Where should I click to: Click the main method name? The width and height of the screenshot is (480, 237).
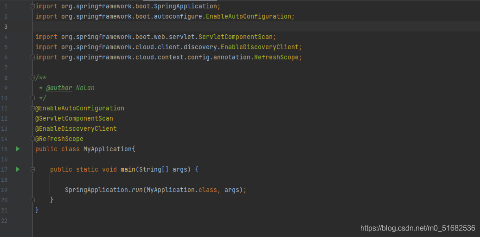click(128, 169)
